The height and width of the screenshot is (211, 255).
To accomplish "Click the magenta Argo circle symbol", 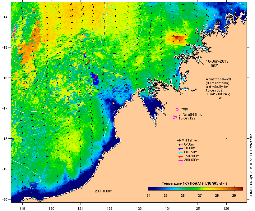I will pos(177,109).
